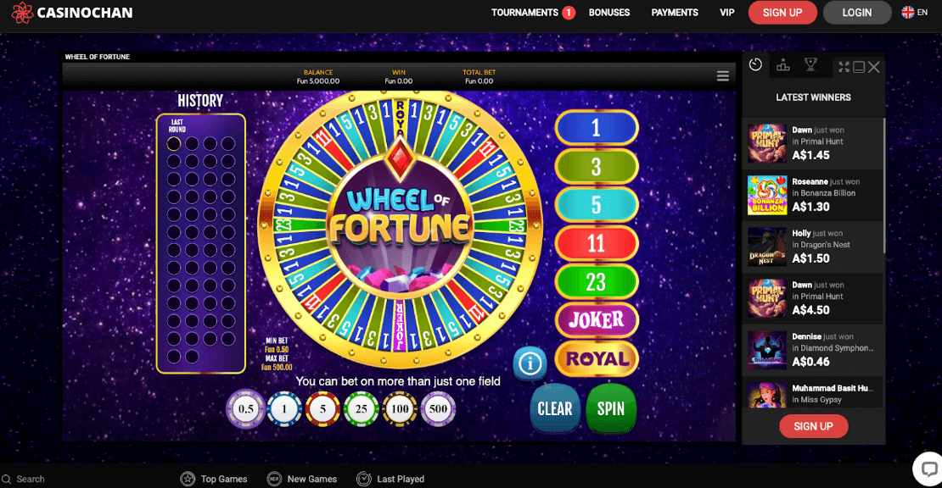This screenshot has height=488, width=942.
Task: Select the 25 green chip
Action: pyautogui.click(x=361, y=409)
